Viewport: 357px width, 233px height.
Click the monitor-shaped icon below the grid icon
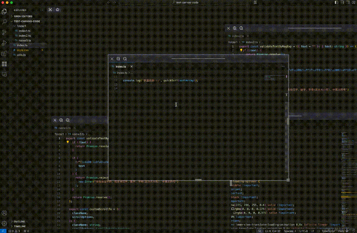pyautogui.click(x=4, y=74)
